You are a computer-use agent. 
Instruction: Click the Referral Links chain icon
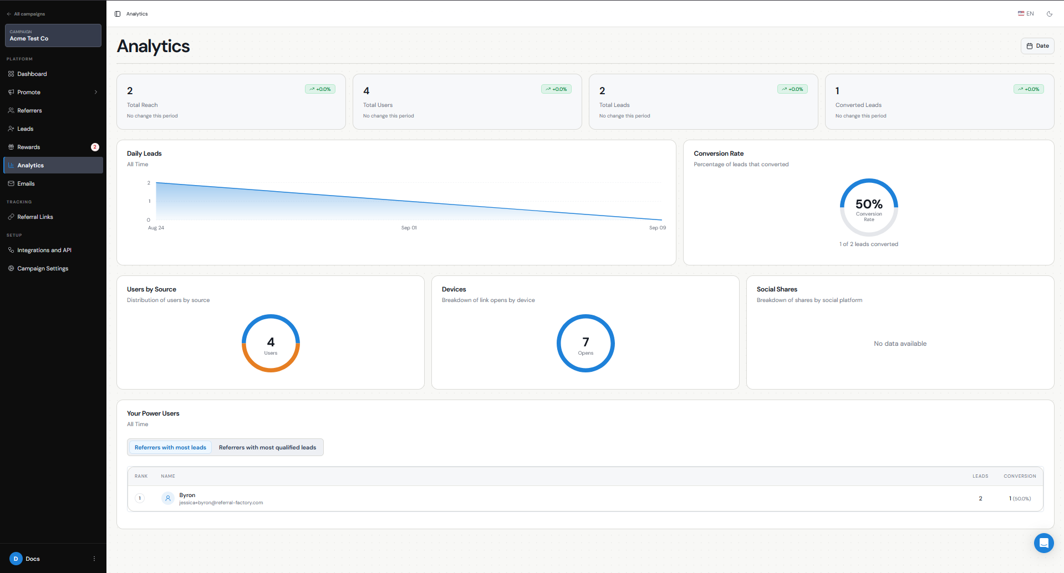click(x=11, y=217)
